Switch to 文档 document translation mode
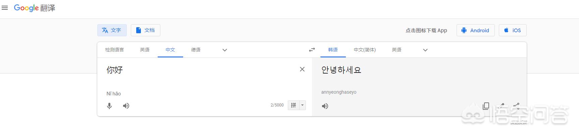 (146, 30)
